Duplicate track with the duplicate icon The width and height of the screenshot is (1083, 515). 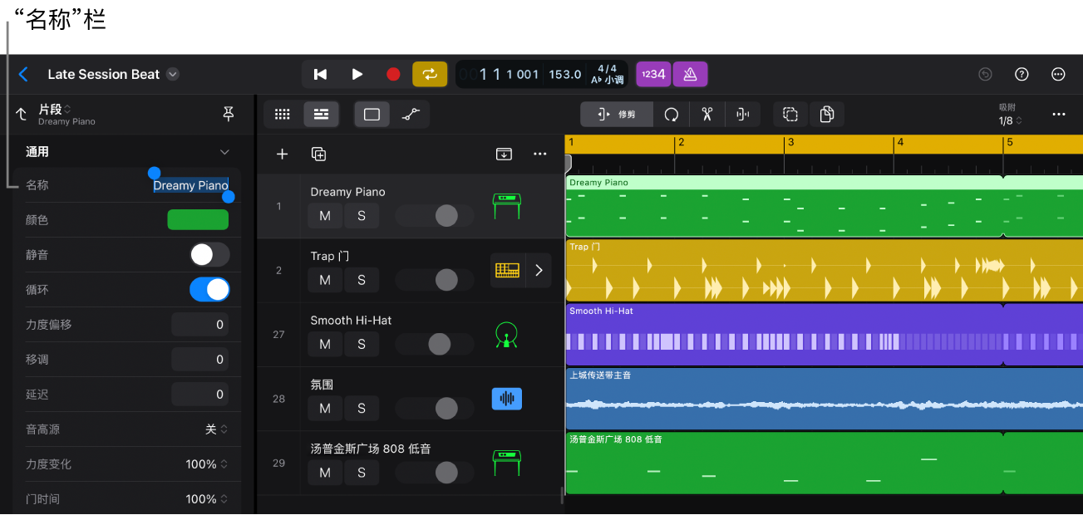318,154
